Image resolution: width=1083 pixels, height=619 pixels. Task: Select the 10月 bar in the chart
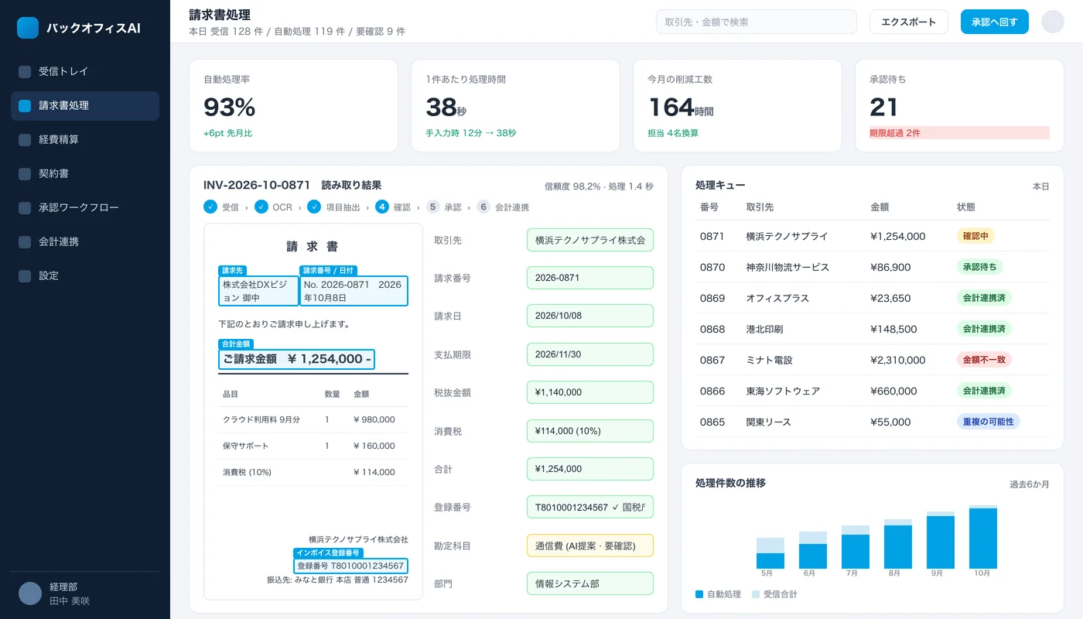point(983,537)
